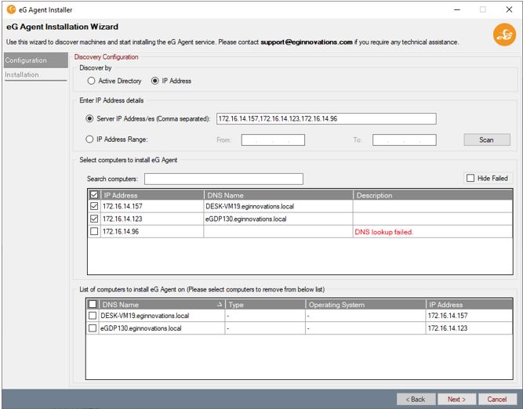The image size is (523, 409).
Task: Choose the IP Address Range radio option
Action: [x=89, y=139]
